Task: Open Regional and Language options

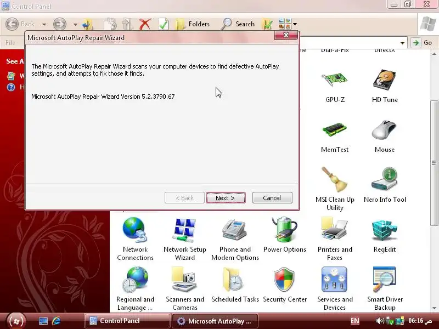Action: click(135, 289)
